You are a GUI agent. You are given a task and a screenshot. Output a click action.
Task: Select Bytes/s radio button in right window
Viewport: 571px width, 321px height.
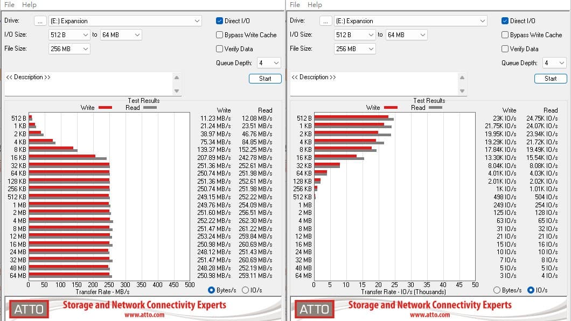[497, 290]
